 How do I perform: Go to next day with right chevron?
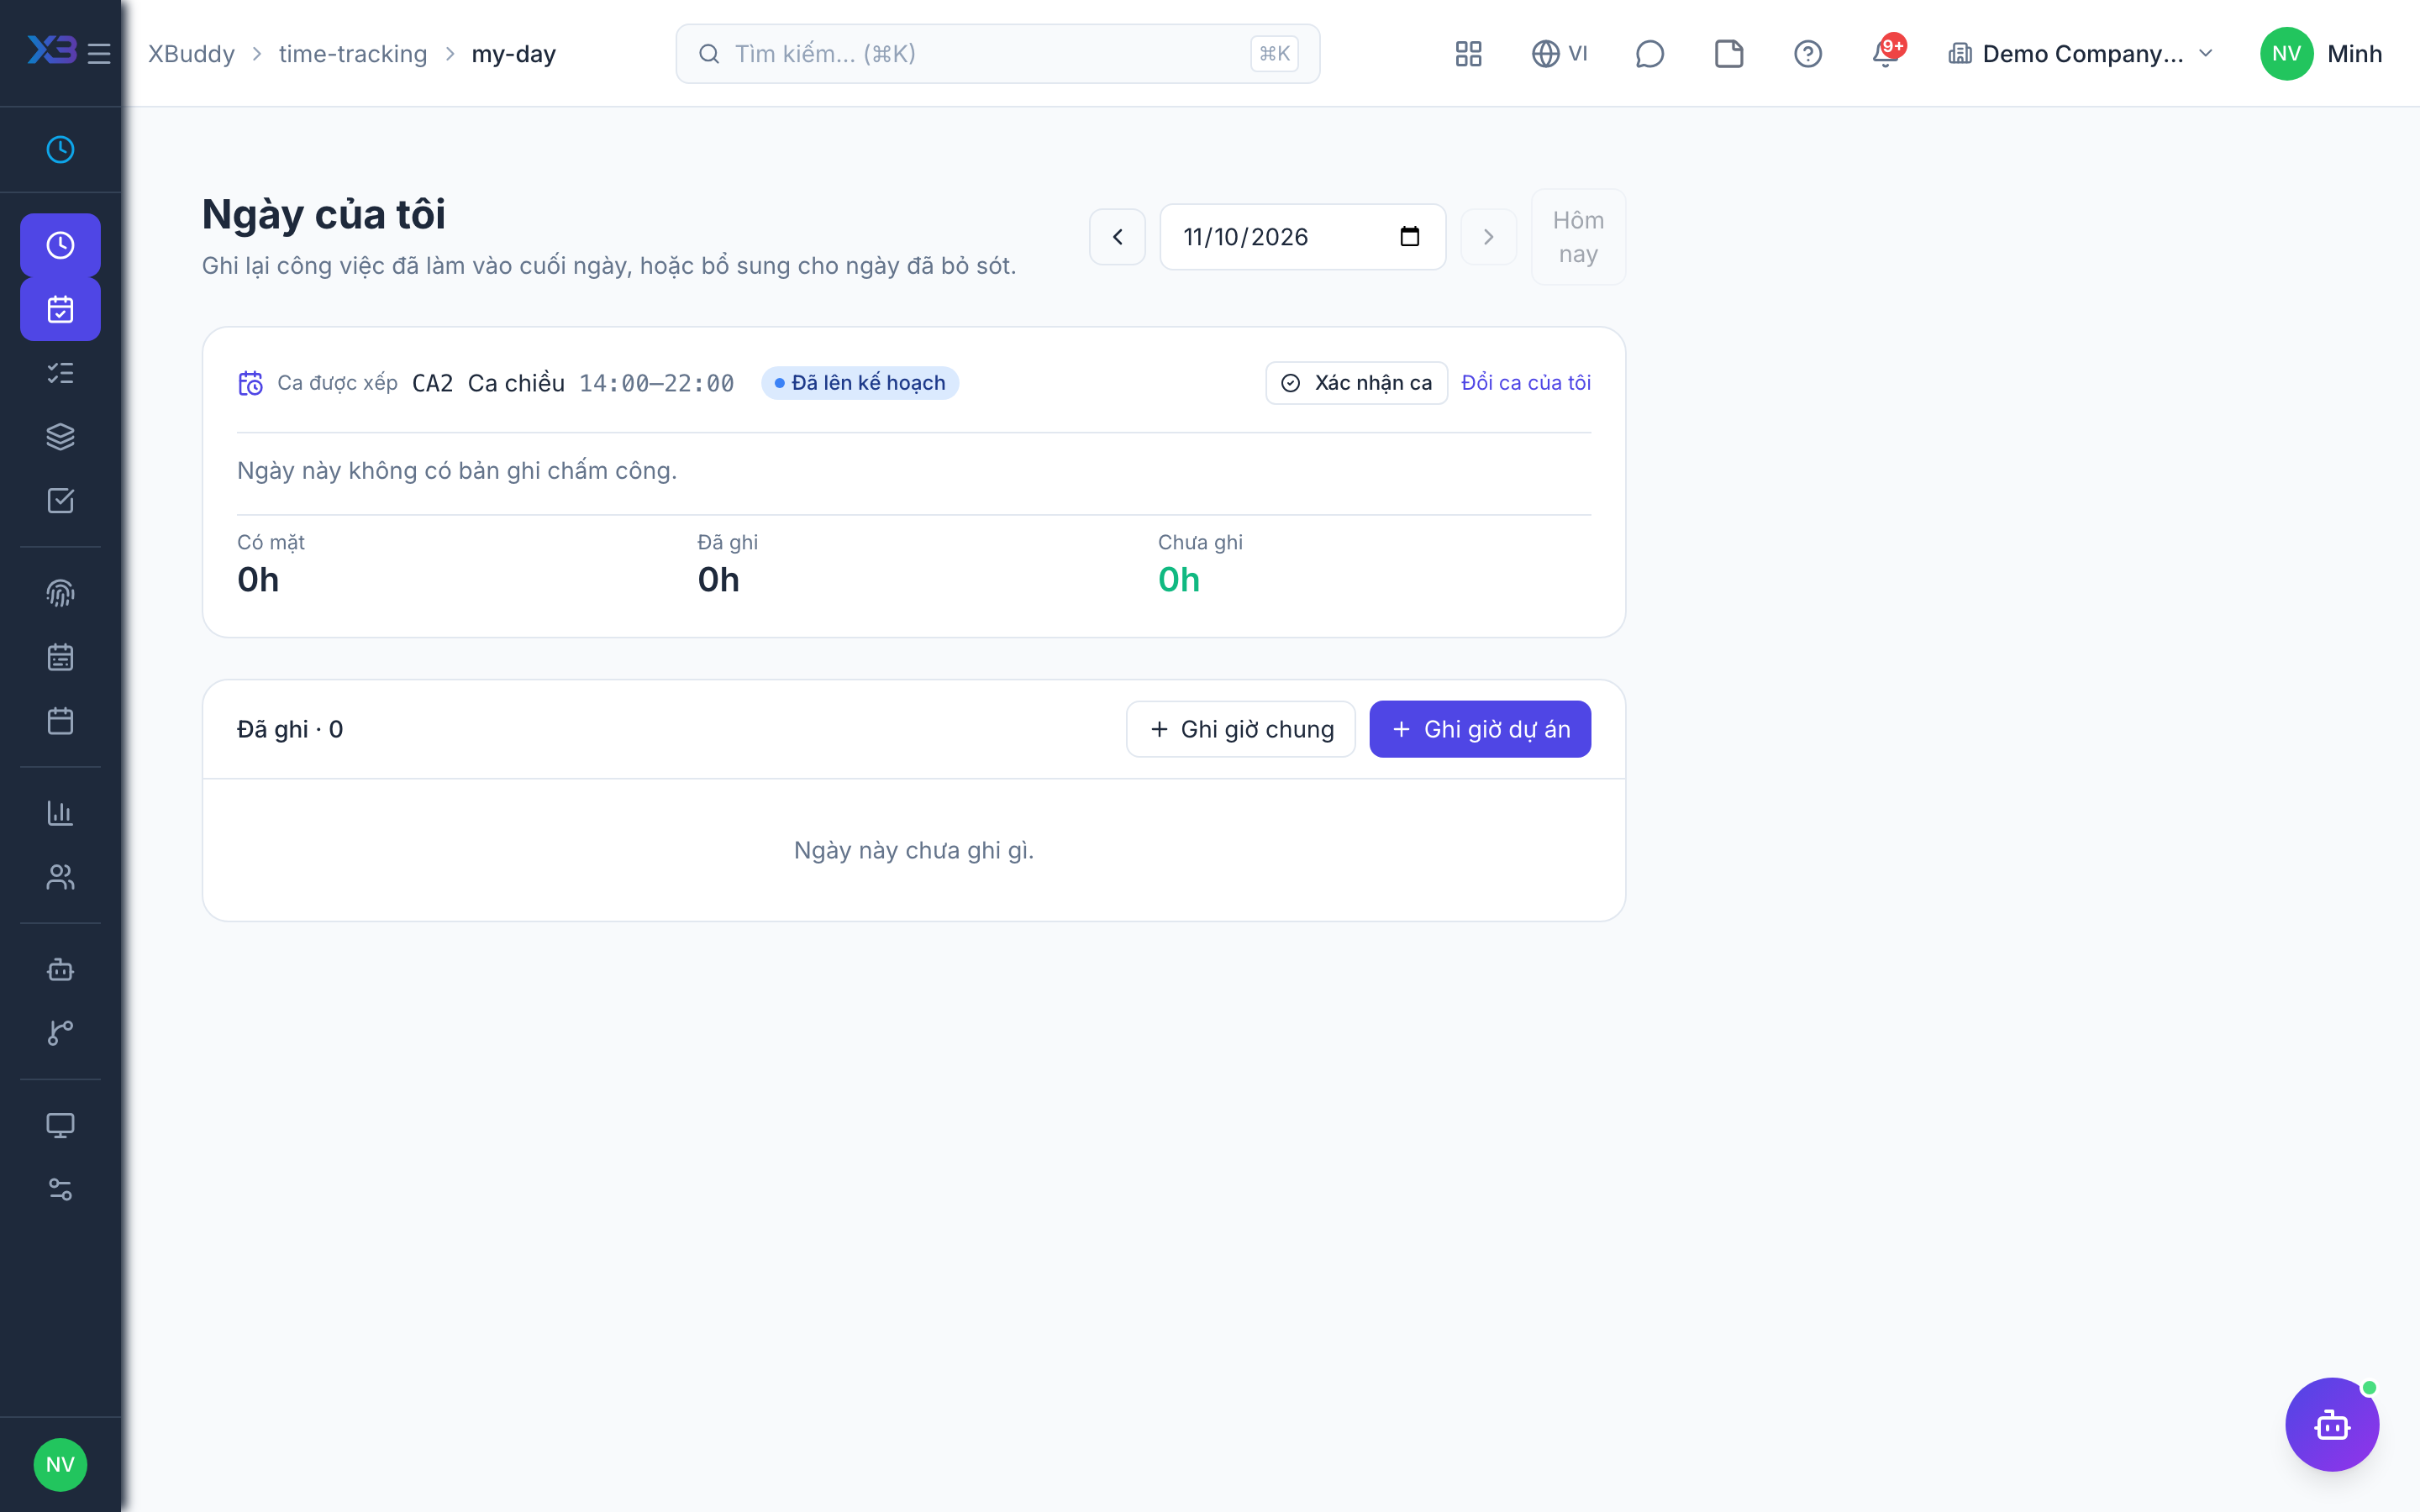1488,237
